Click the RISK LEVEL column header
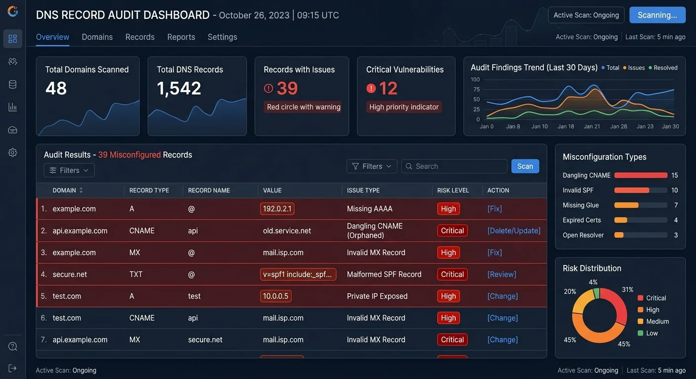This screenshot has width=696, height=379. [453, 190]
